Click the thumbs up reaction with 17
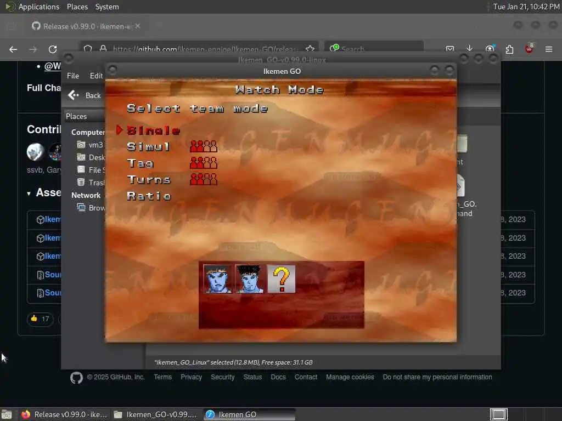Image resolution: width=562 pixels, height=421 pixels. click(x=40, y=318)
